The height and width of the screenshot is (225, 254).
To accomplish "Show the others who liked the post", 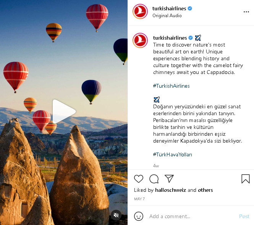I will [x=205, y=190].
